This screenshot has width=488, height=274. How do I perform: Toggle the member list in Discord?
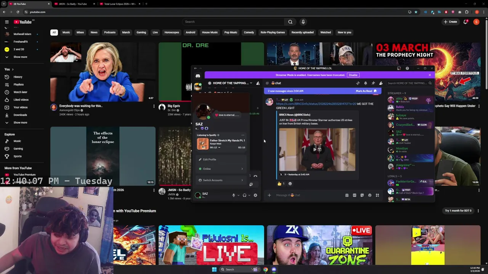(380, 83)
